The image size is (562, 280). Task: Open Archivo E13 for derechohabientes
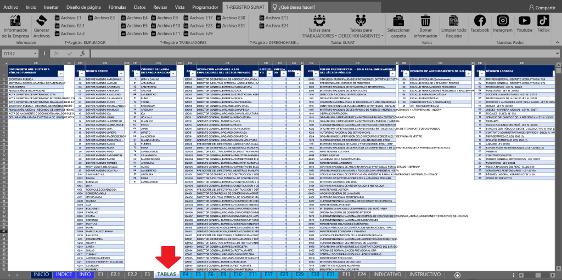click(x=274, y=18)
